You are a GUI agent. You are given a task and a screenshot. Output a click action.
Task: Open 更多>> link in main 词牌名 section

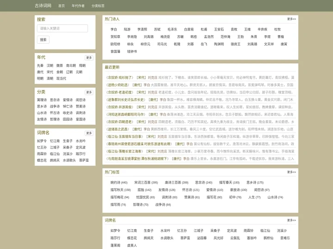[291, 220]
